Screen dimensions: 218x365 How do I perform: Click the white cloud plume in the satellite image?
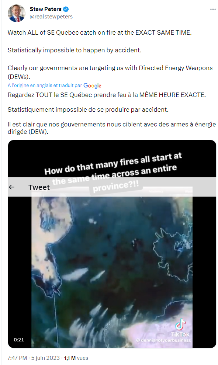[x=75, y=274]
